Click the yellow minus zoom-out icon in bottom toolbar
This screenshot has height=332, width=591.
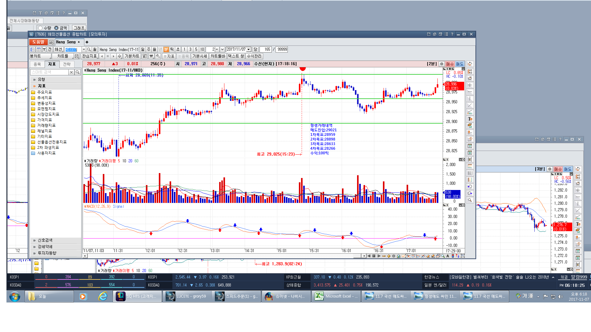pyautogui.click(x=384, y=256)
